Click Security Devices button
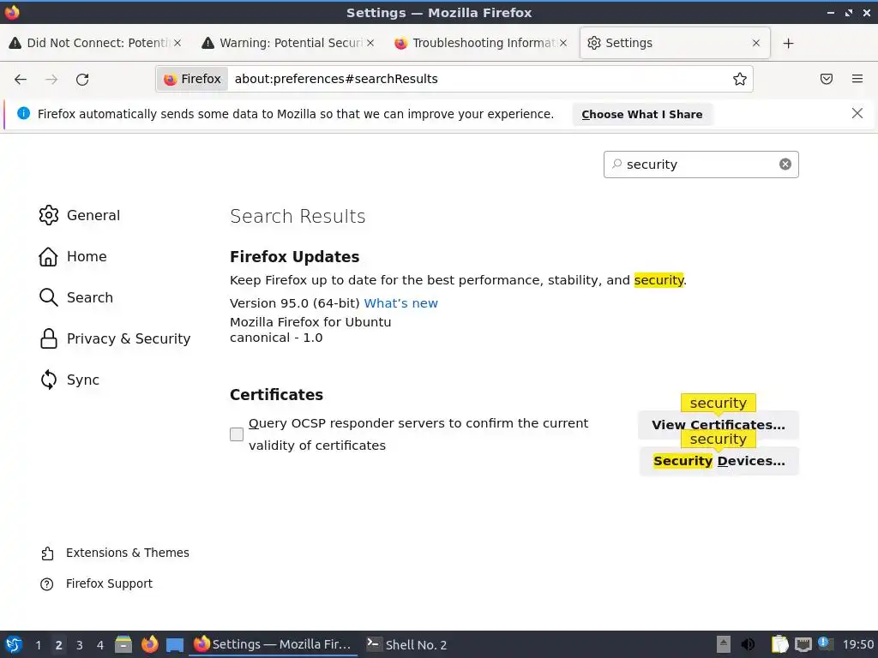Image resolution: width=878 pixels, height=658 pixels. tap(719, 460)
